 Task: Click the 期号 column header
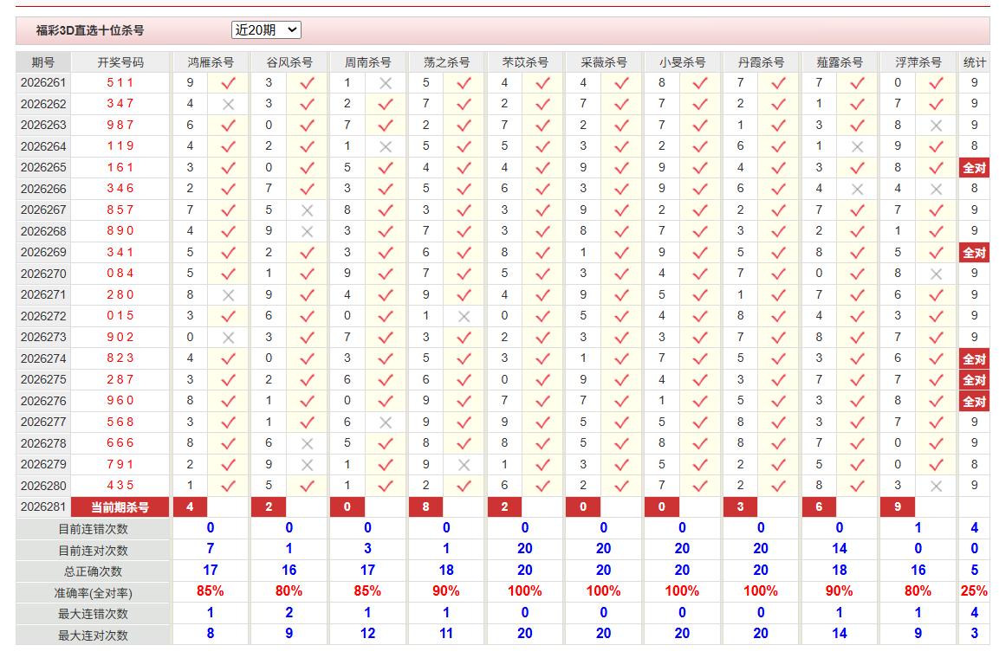[x=42, y=62]
